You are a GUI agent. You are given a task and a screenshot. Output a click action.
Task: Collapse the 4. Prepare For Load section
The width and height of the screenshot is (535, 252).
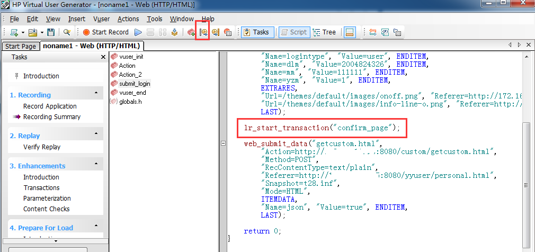[x=96, y=226]
